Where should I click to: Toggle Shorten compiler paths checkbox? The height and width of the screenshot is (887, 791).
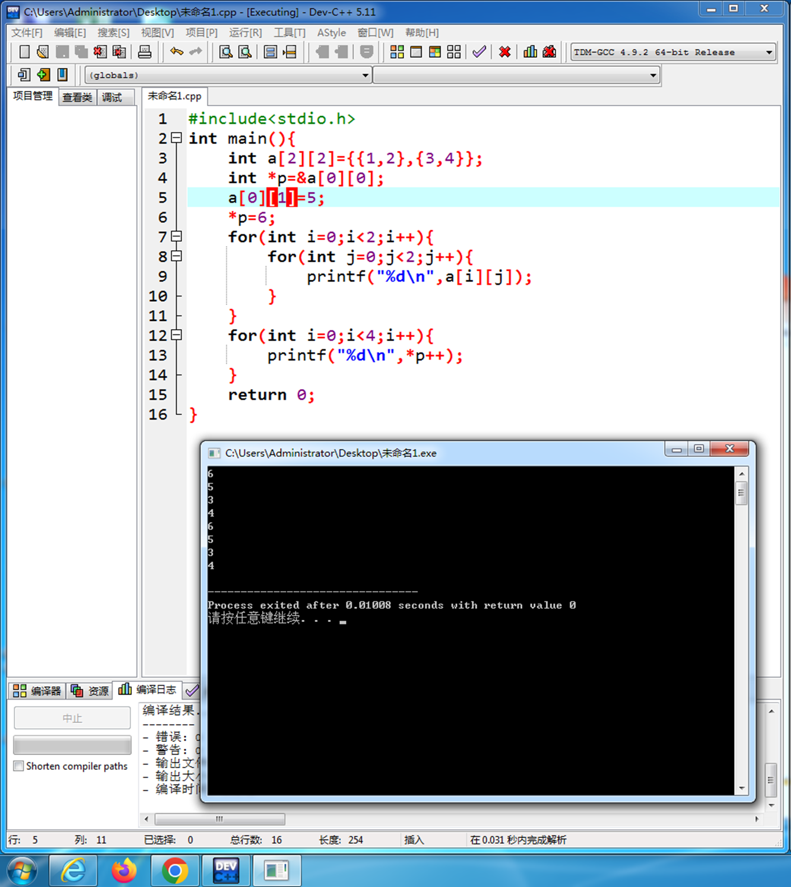[x=19, y=766]
